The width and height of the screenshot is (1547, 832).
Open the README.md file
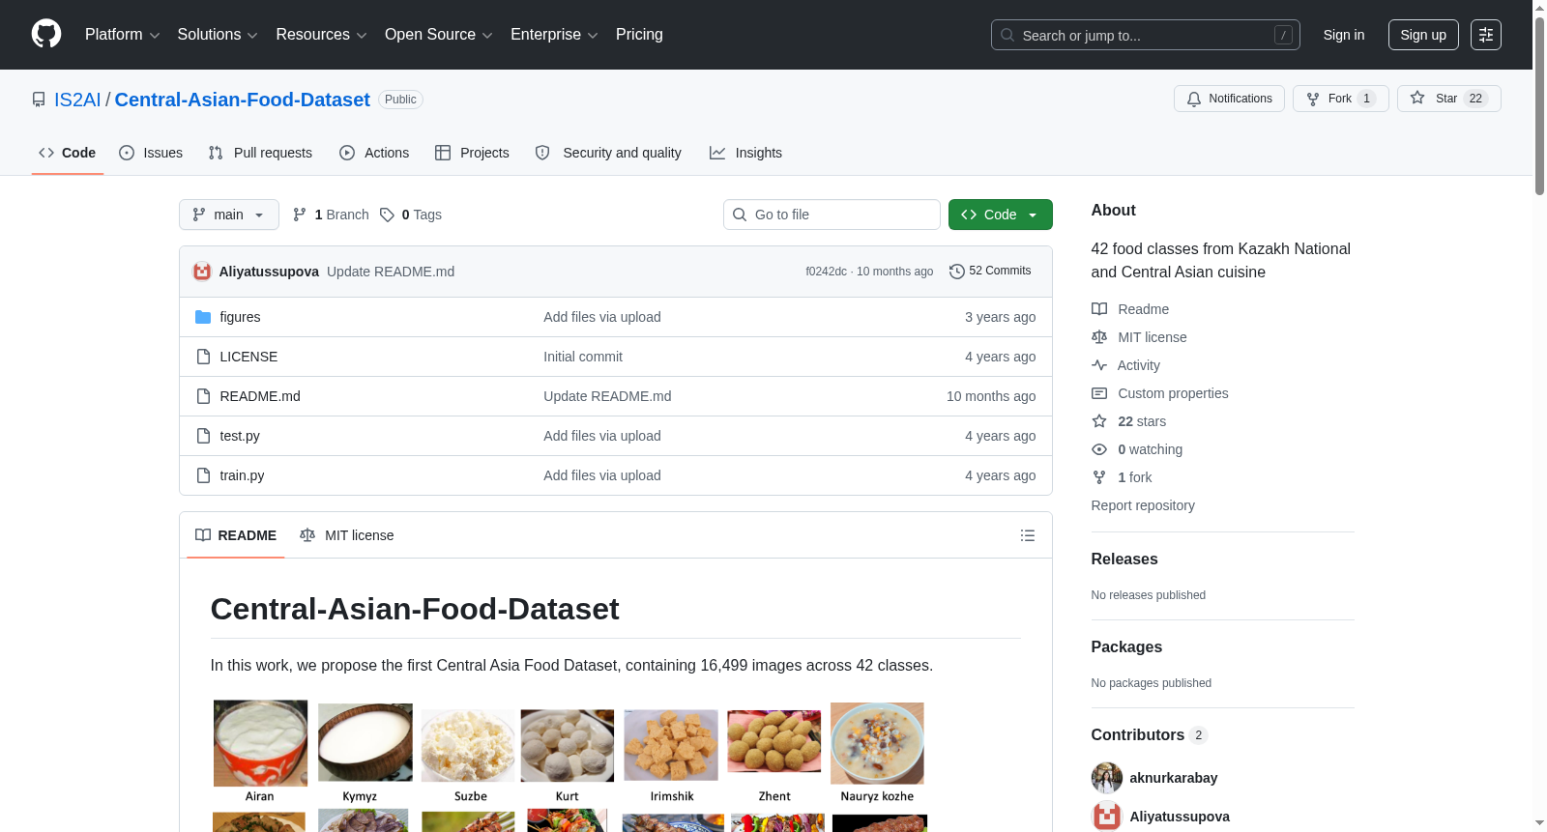(260, 396)
